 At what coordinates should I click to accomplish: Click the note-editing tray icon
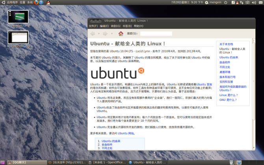pos(233,2)
